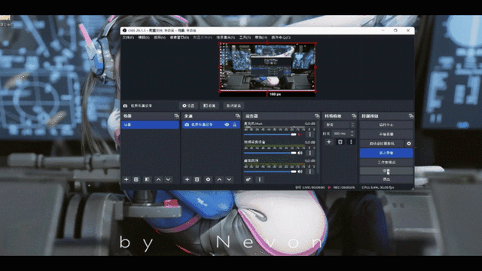Float the Audio Mixer dock with its pop-out icon
The image size is (482, 271).
tap(317, 116)
